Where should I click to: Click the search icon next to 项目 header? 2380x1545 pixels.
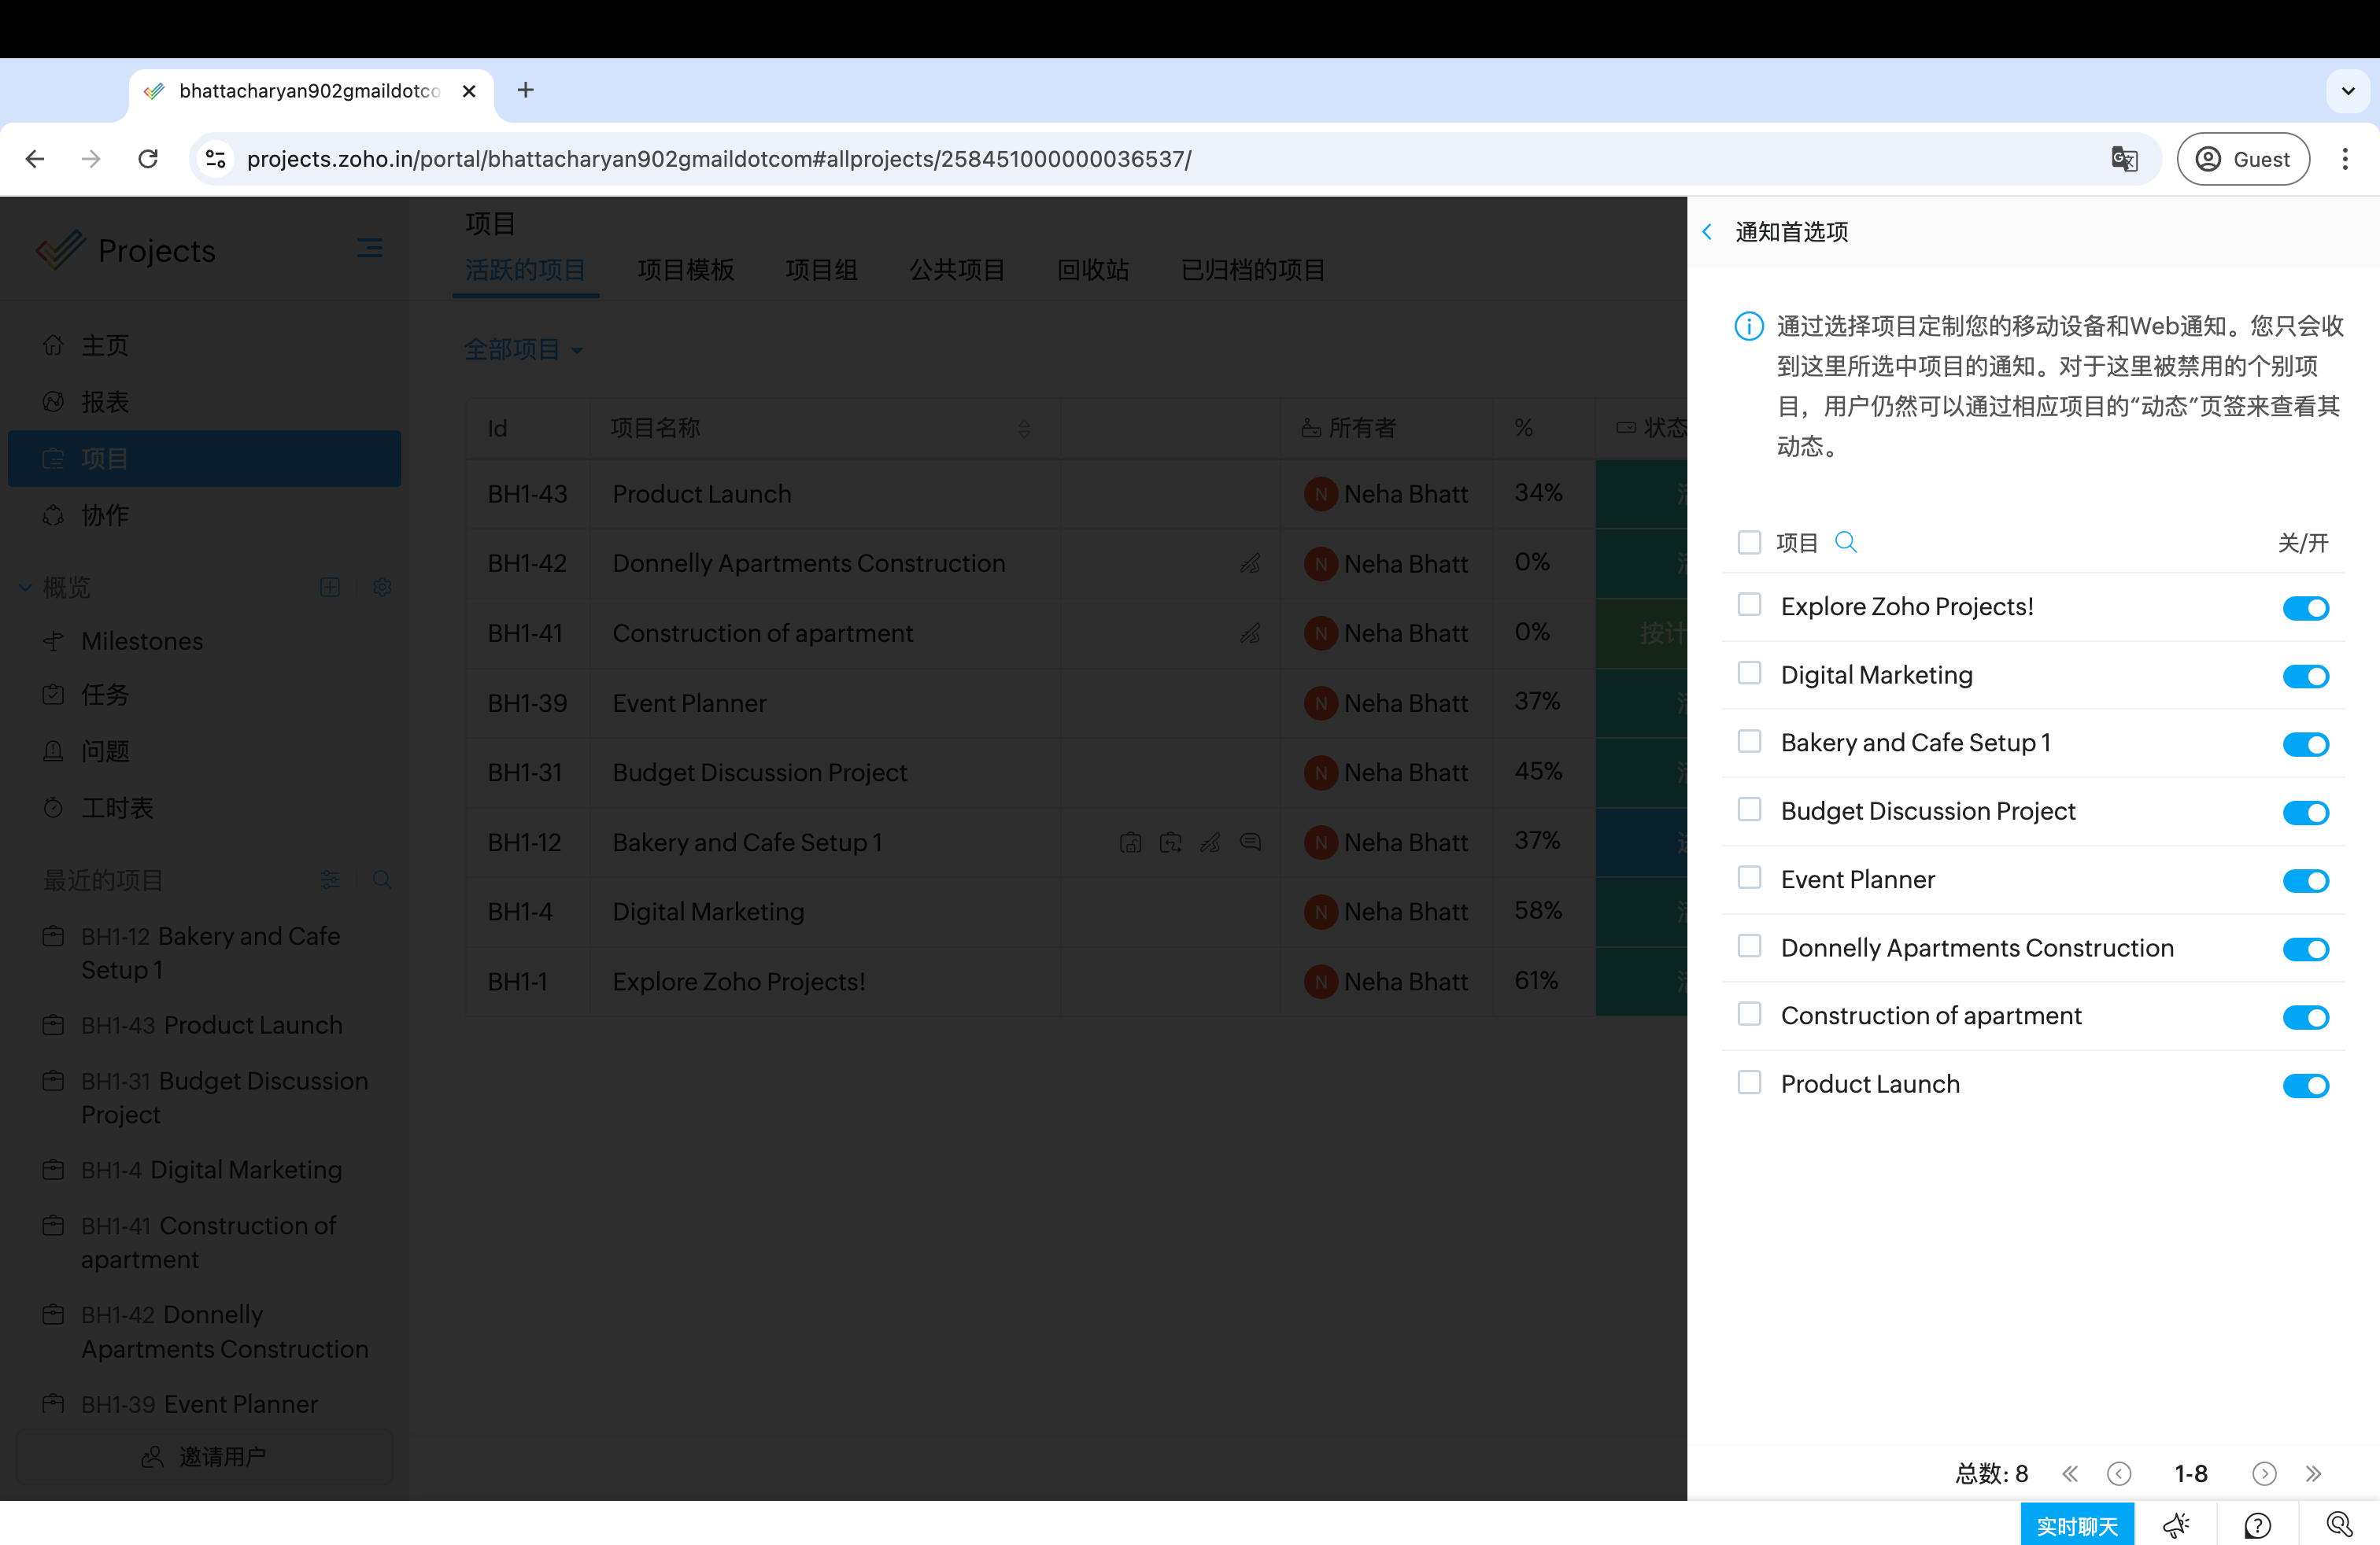1845,543
